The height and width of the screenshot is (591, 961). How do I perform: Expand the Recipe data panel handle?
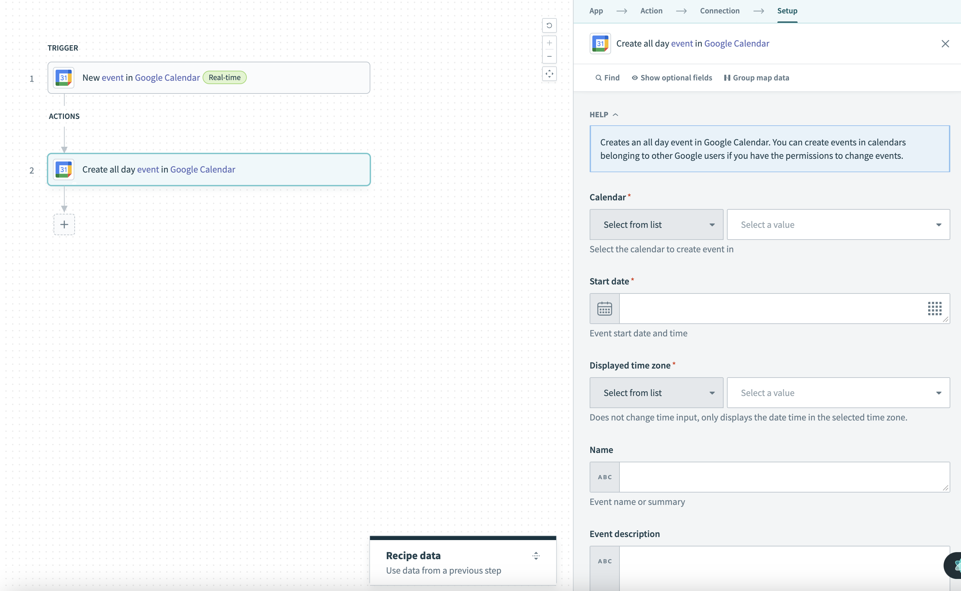pyautogui.click(x=536, y=555)
